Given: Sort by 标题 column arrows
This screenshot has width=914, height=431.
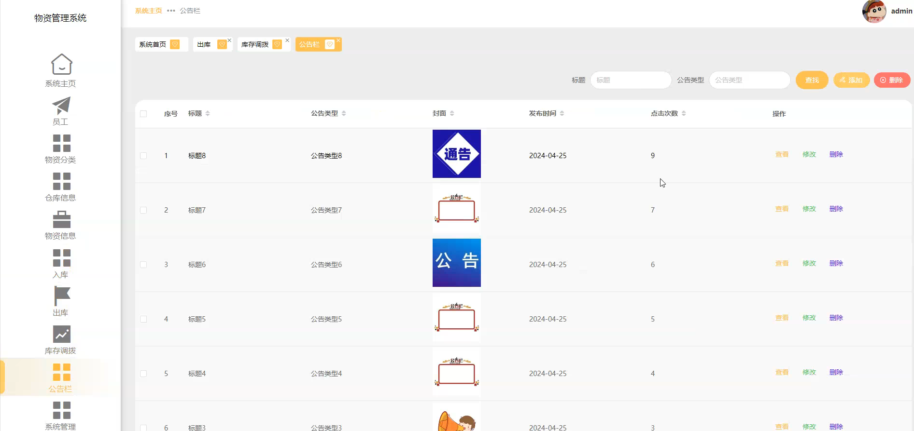Looking at the screenshot, I should pos(208,113).
